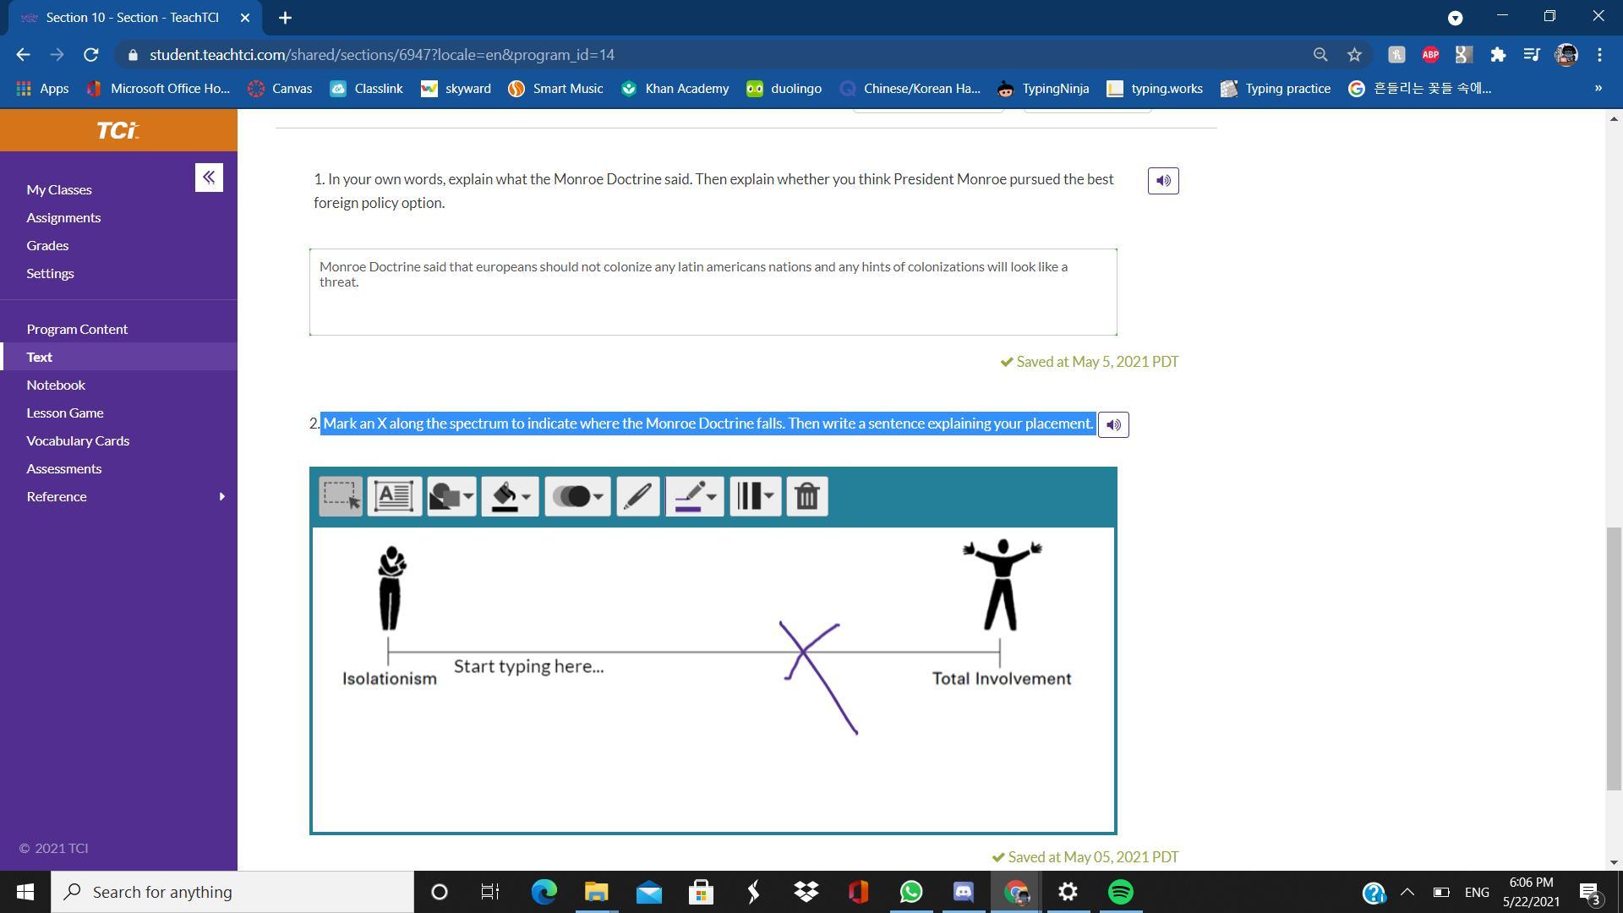This screenshot has width=1623, height=913.
Task: Expand the Reference sidebar menu item
Action: pos(221,495)
